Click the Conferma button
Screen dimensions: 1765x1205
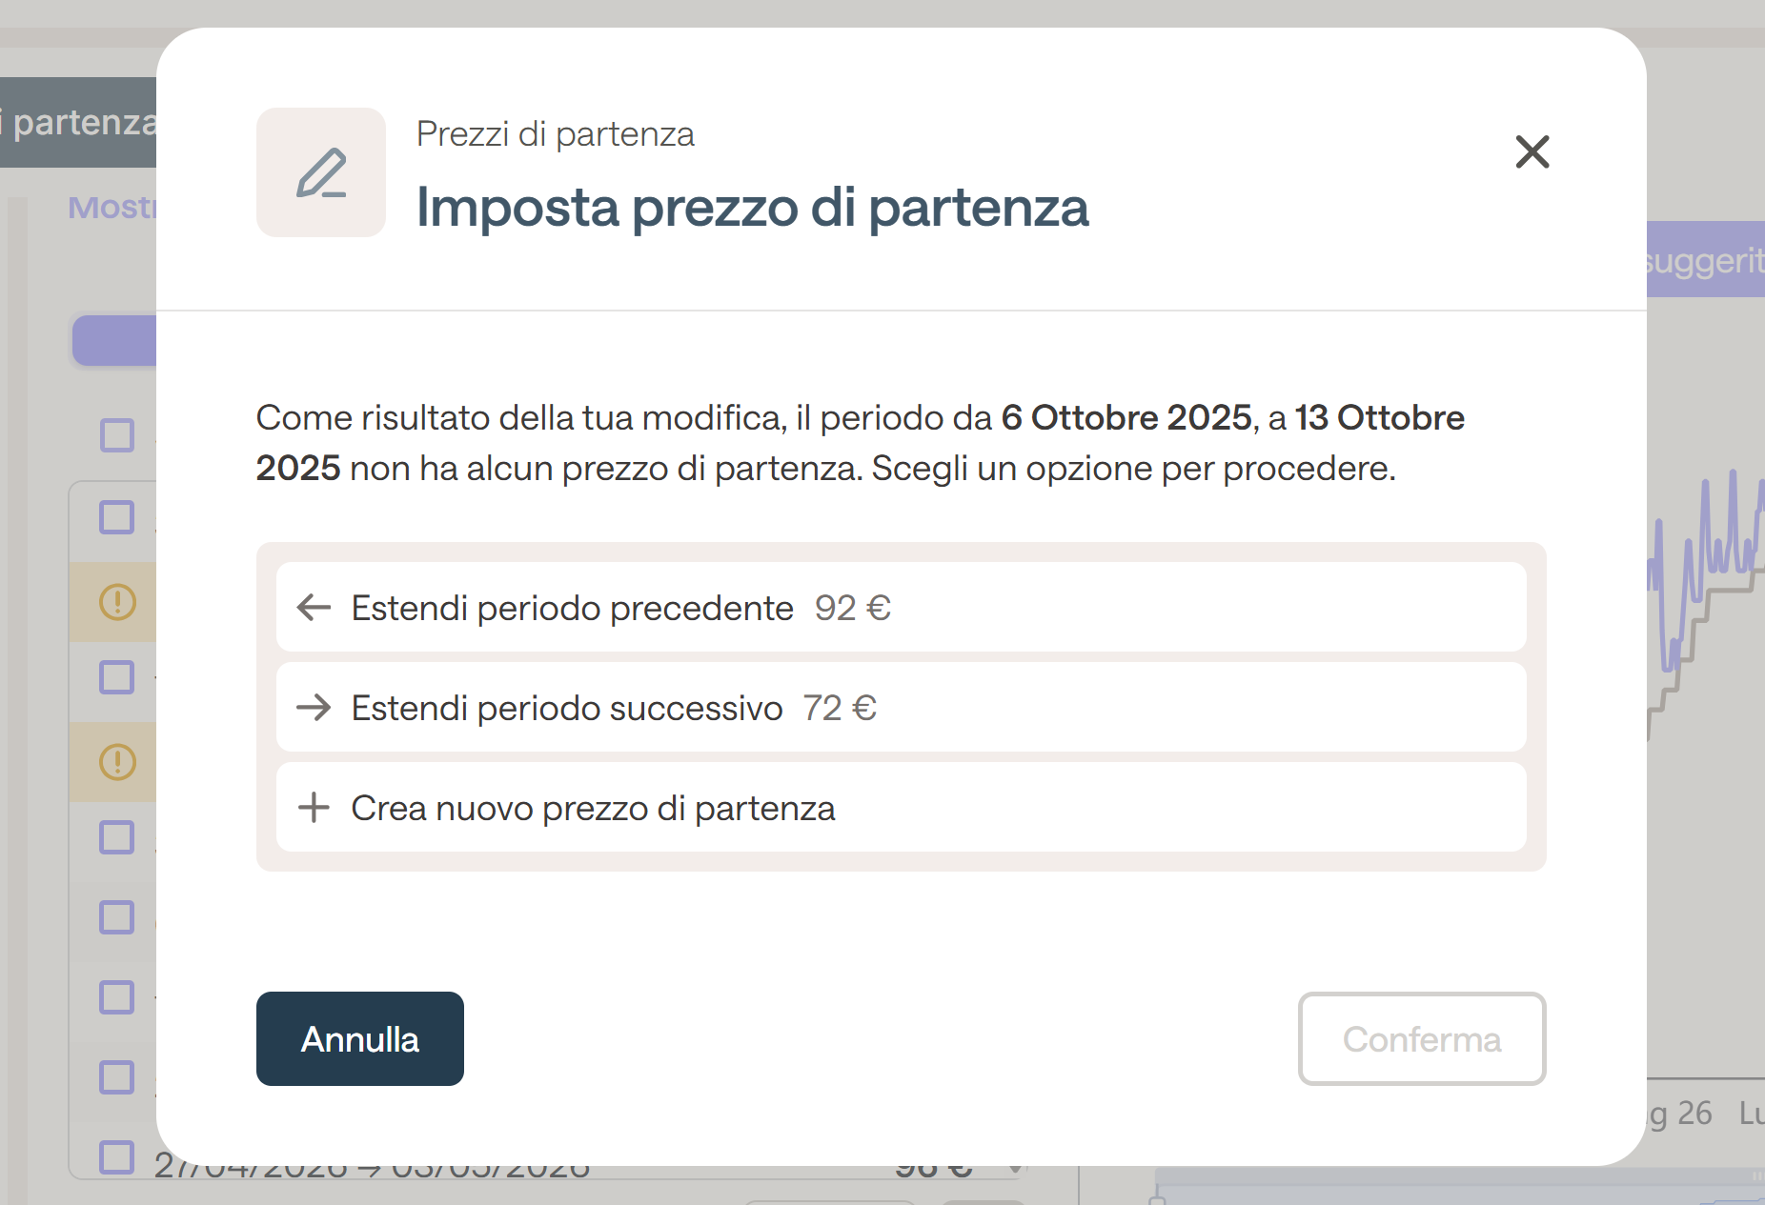[x=1422, y=1038]
